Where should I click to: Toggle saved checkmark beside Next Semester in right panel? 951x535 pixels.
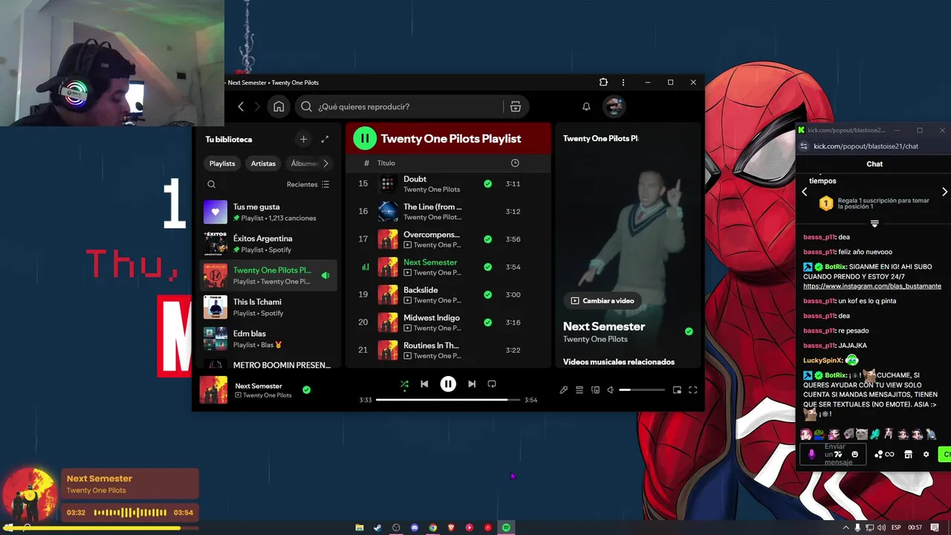click(x=689, y=331)
